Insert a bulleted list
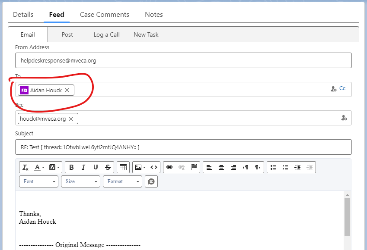Screen dimensions: 367x250 click(273, 167)
